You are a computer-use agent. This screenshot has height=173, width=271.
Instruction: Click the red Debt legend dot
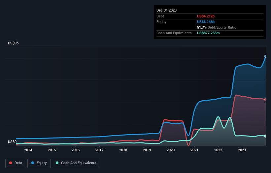click(x=11, y=163)
